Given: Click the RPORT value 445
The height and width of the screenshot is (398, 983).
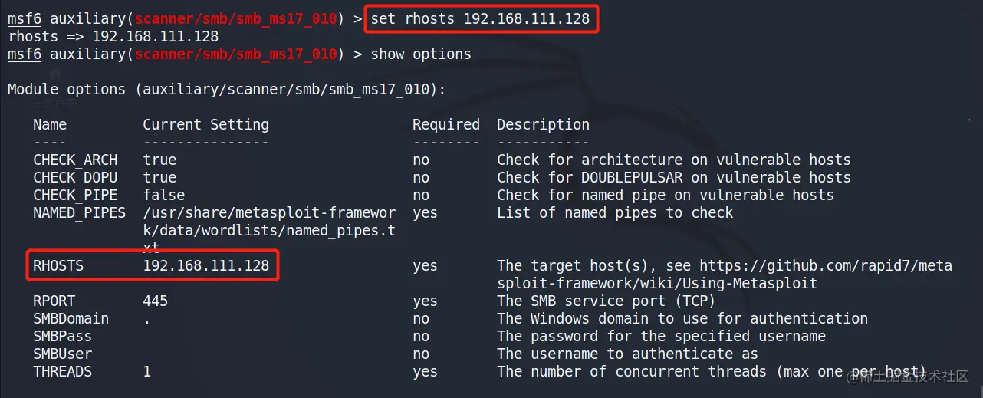Looking at the screenshot, I should pyautogui.click(x=155, y=301).
